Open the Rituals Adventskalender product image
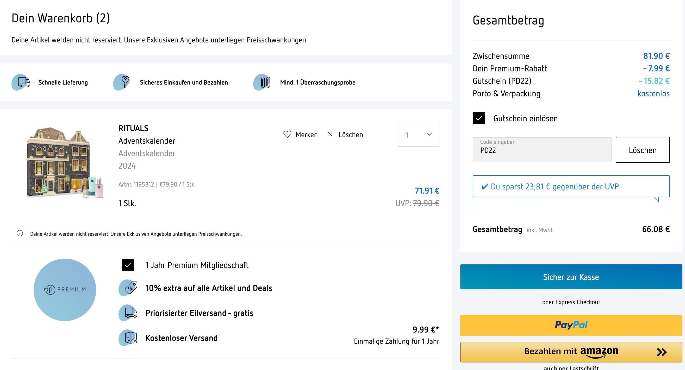The image size is (685, 370). (65, 163)
